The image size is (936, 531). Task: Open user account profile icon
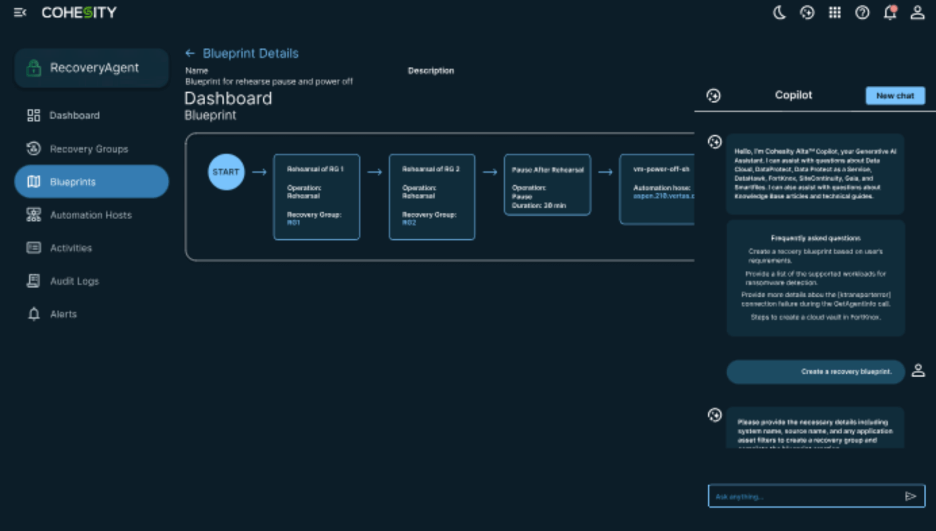click(x=917, y=13)
